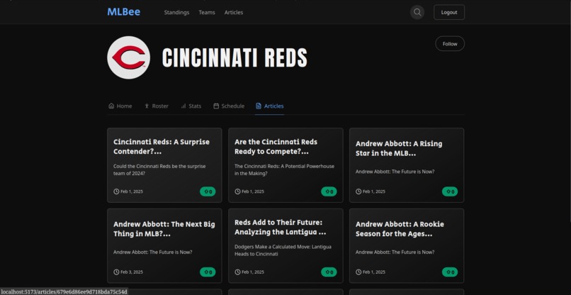The image size is (571, 295).
Task: Open the Teams nav link
Action: coord(207,12)
